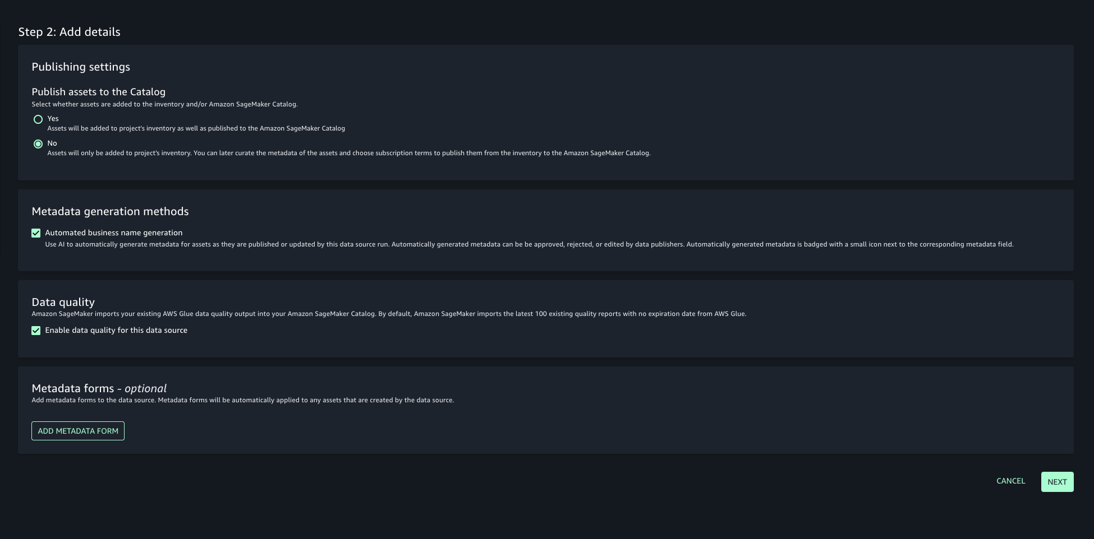Screen dimensions: 1094x539
Task: Click the "Automated business name generation" label
Action: click(114, 233)
